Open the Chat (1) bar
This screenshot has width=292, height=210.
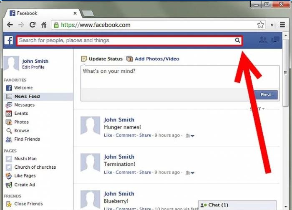pos(237,205)
